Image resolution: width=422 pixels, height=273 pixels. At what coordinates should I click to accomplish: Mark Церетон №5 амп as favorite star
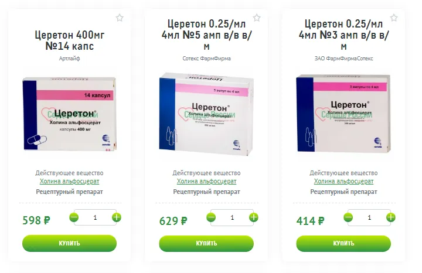(257, 18)
